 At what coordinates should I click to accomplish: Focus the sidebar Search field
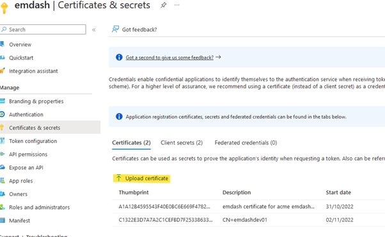pos(43,29)
